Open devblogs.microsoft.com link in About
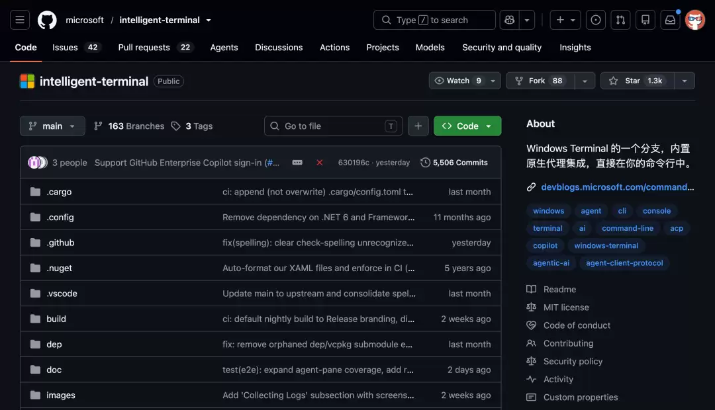The image size is (715, 410). click(x=618, y=187)
